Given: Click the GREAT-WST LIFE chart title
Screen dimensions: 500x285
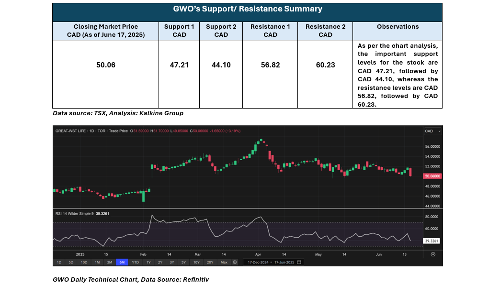Looking at the screenshot, I should tap(70, 131).
